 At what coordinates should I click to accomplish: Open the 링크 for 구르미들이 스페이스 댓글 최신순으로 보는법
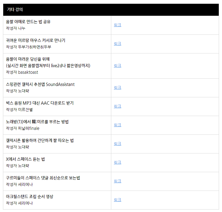point(117,181)
